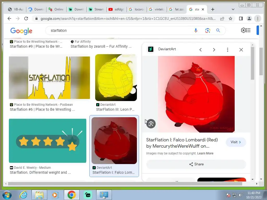The width and height of the screenshot is (267, 200).
Task: Click the DeviantArt logo in the preview header
Action: click(x=151, y=49)
